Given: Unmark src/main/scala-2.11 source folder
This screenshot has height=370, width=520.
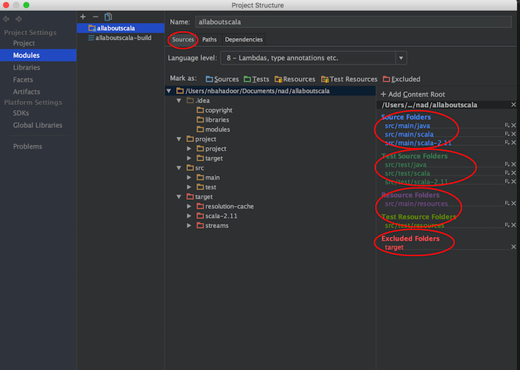Looking at the screenshot, I should (x=514, y=143).
